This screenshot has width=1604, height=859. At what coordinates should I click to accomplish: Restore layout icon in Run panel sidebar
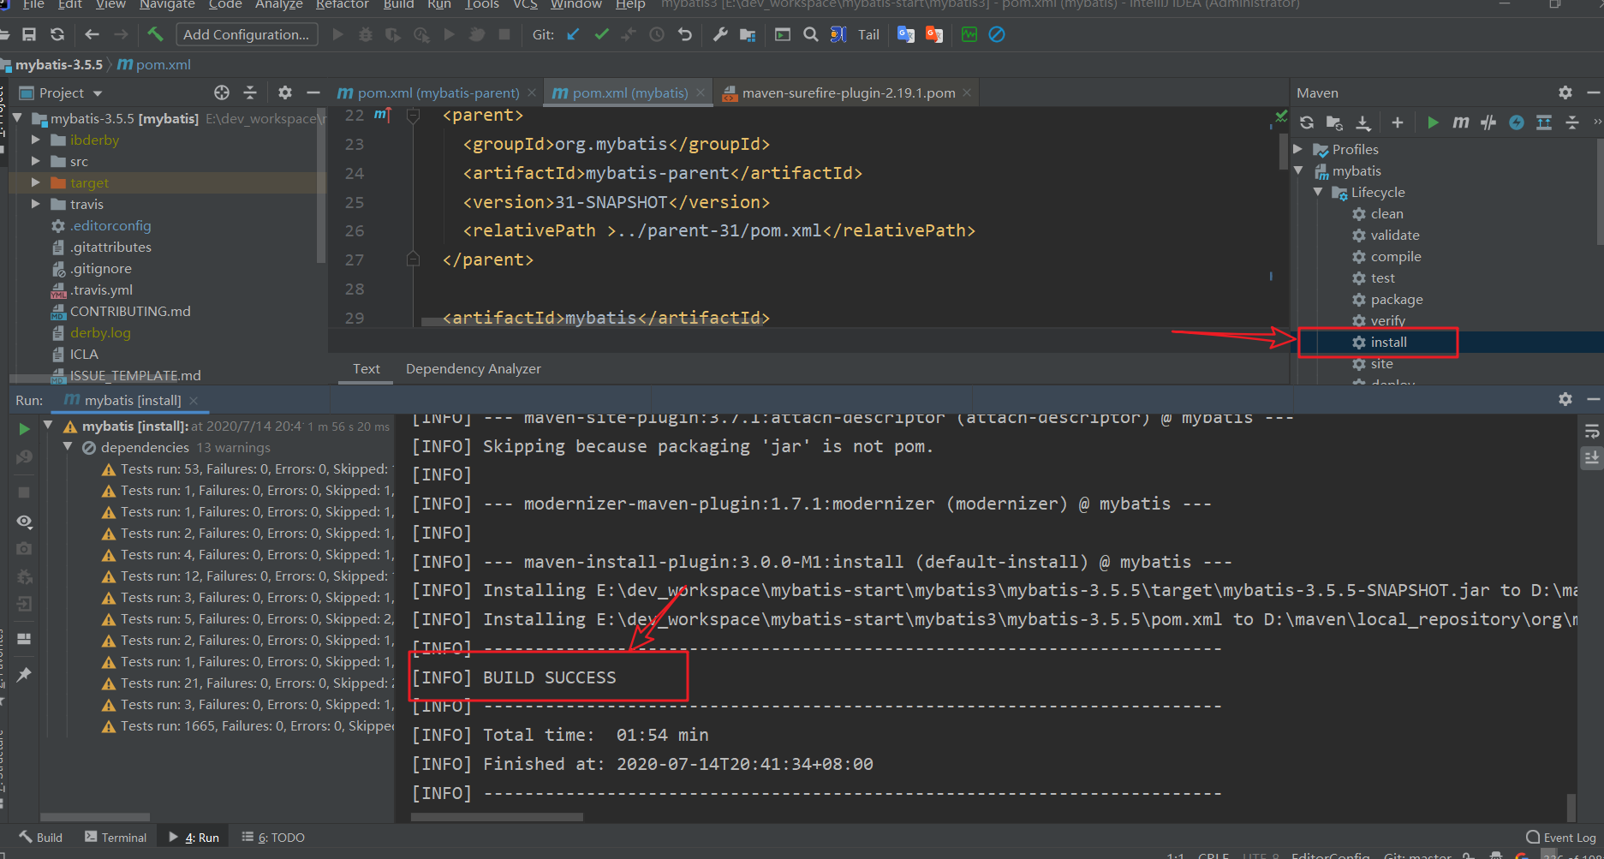point(24,639)
